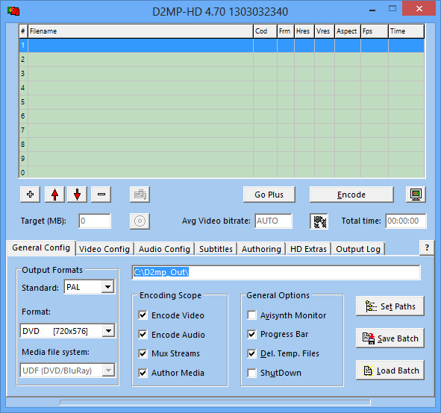441x413 pixels.
Task: Start encoding with Encode button
Action: point(351,195)
